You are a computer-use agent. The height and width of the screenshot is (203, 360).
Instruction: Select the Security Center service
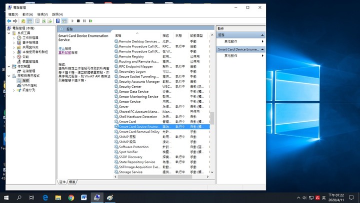click(x=130, y=87)
